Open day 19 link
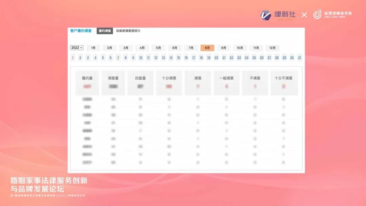 209,57
